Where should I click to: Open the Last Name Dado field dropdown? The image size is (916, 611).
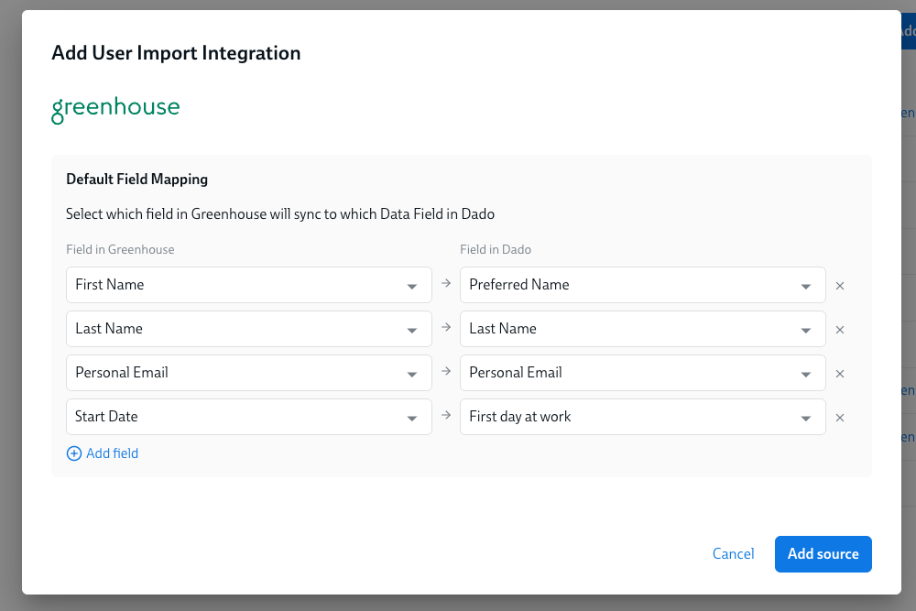[x=643, y=329]
